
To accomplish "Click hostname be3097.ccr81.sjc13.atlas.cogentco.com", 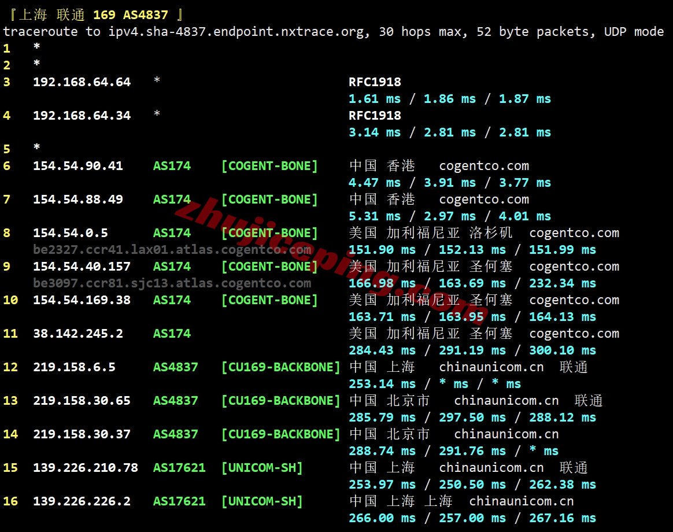I will click(173, 283).
